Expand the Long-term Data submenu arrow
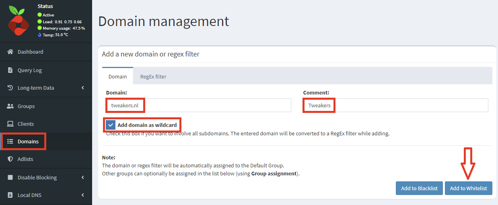 click(83, 88)
